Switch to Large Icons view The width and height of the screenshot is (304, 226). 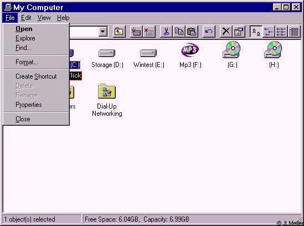point(256,32)
